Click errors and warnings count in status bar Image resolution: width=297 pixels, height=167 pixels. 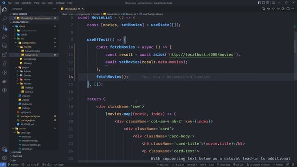coord(46,165)
